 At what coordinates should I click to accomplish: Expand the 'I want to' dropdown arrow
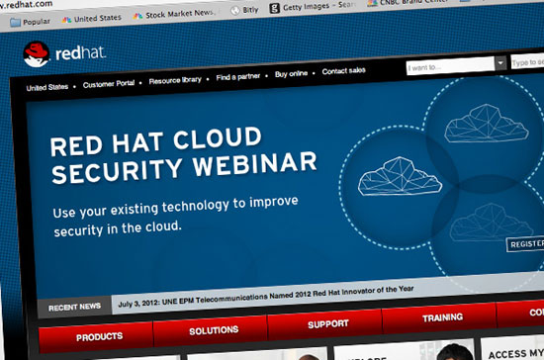tap(500, 63)
